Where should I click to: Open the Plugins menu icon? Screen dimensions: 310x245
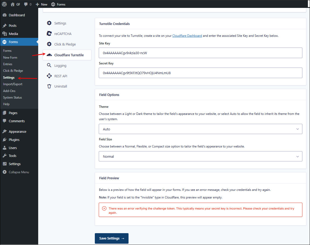(x=4, y=140)
